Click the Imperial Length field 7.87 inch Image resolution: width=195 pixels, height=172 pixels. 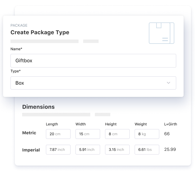pos(58,150)
